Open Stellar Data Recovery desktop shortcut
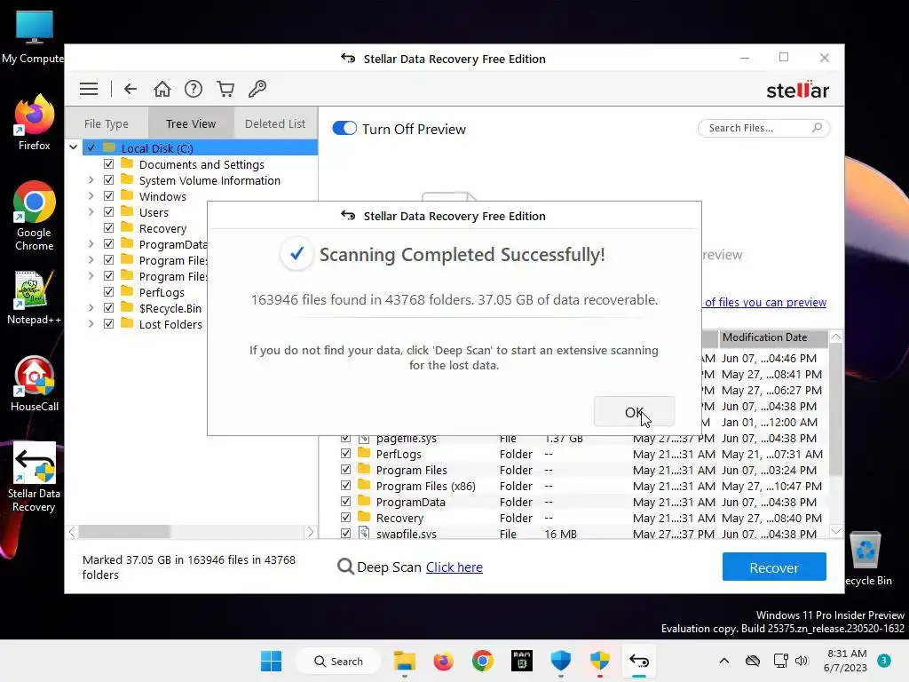This screenshot has height=682, width=909. click(x=35, y=477)
